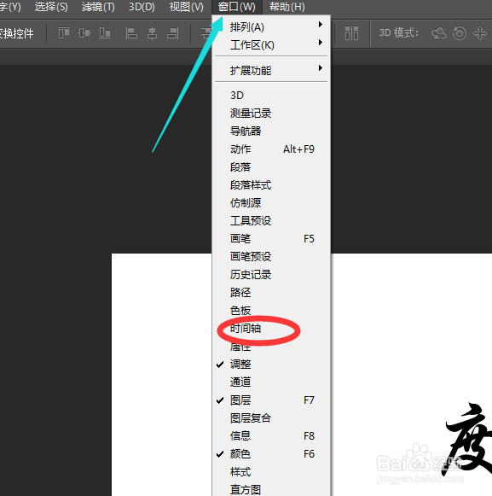Choose 图层复合 panel entry
492x496 pixels.
(x=271, y=417)
